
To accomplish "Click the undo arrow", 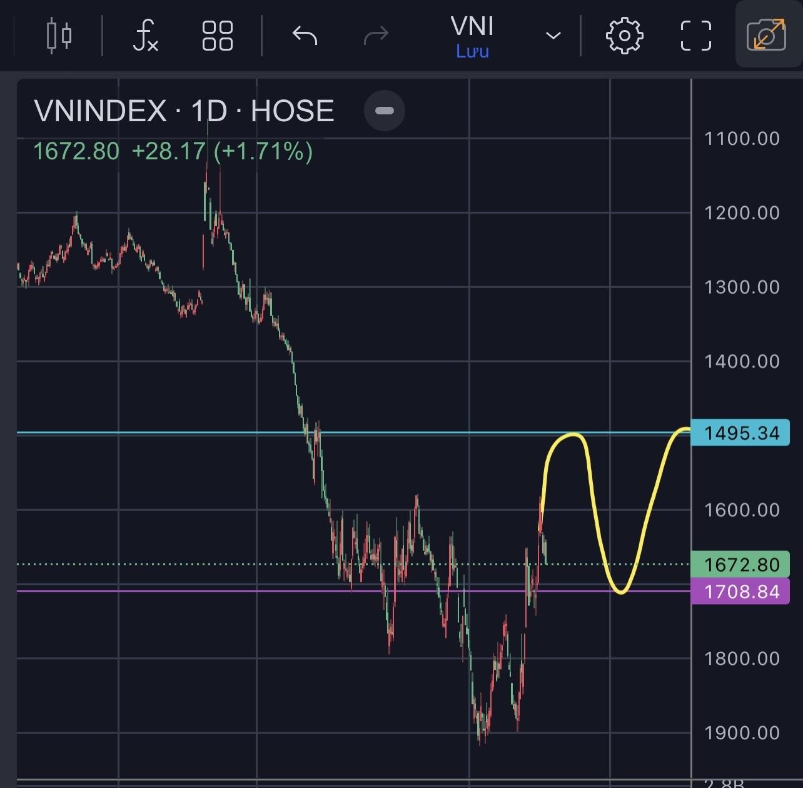I will (x=305, y=35).
